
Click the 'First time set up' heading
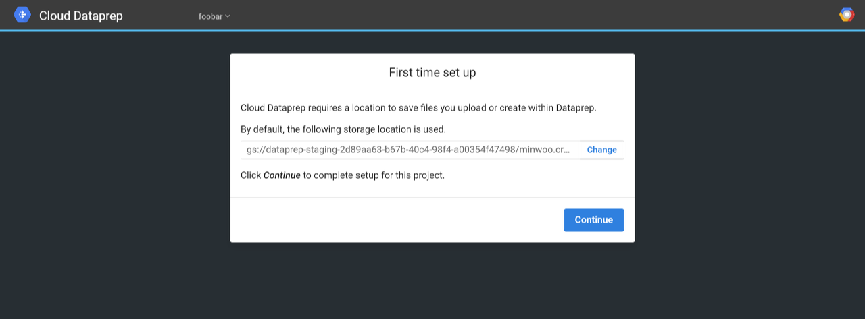432,73
